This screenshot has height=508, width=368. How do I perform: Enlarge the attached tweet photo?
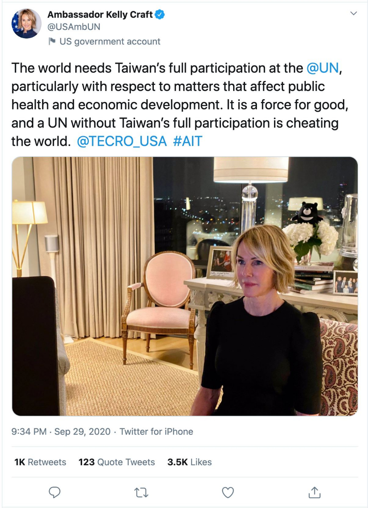[185, 286]
